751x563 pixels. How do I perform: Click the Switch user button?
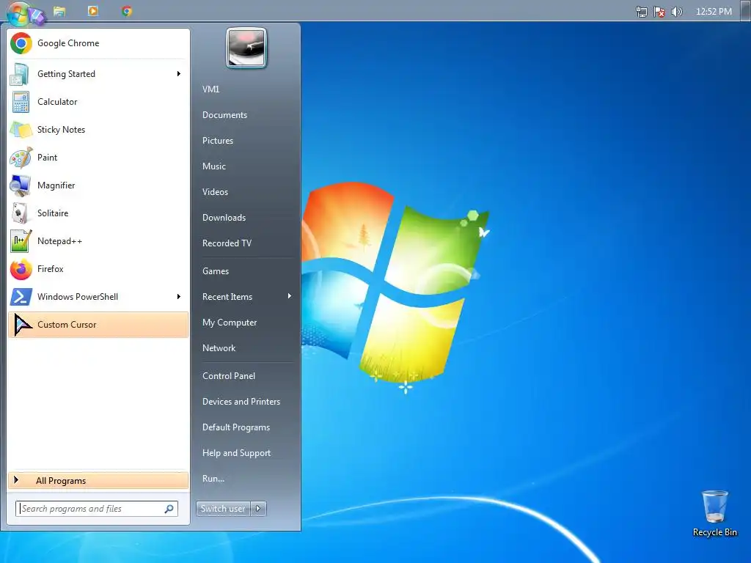(x=223, y=509)
